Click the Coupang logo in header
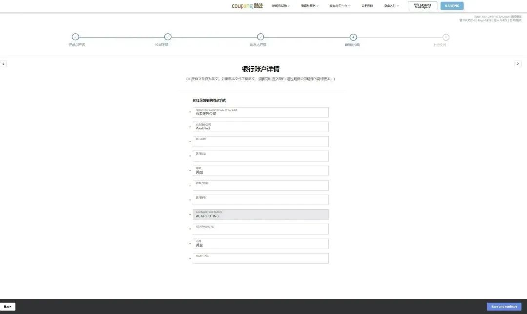 (248, 6)
